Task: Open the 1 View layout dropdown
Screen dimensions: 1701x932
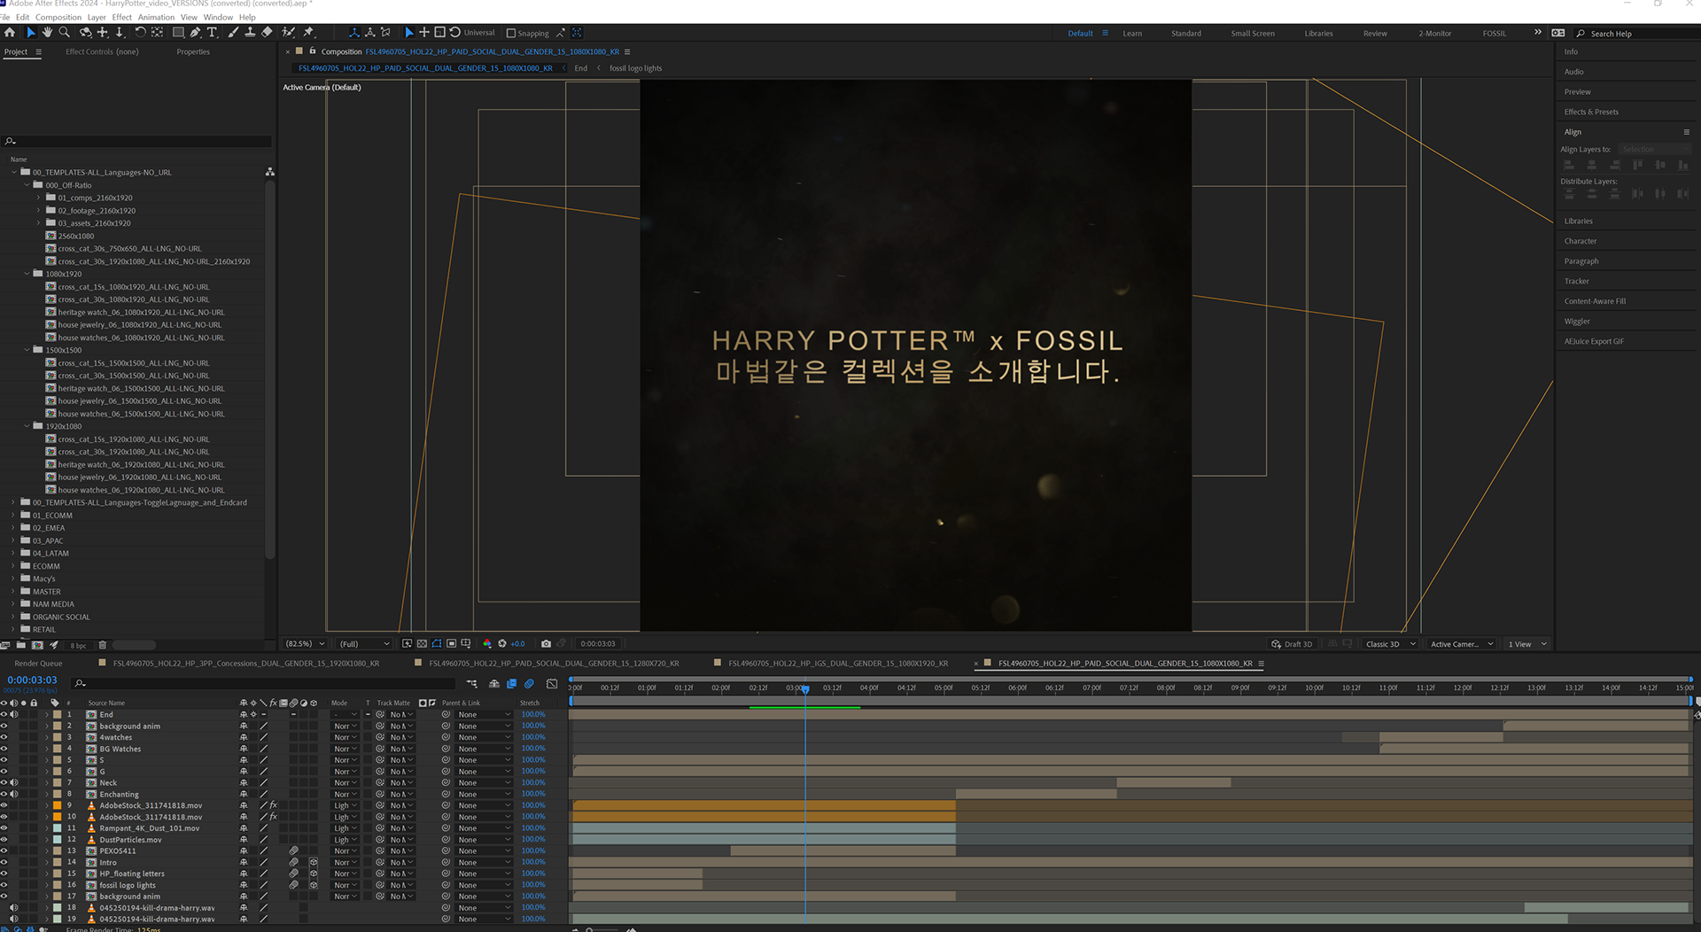Action: (x=1527, y=644)
